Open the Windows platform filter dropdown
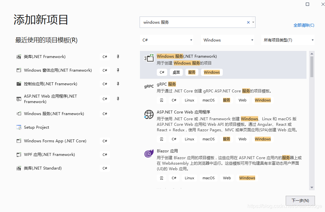325x212 pixels. click(x=228, y=40)
